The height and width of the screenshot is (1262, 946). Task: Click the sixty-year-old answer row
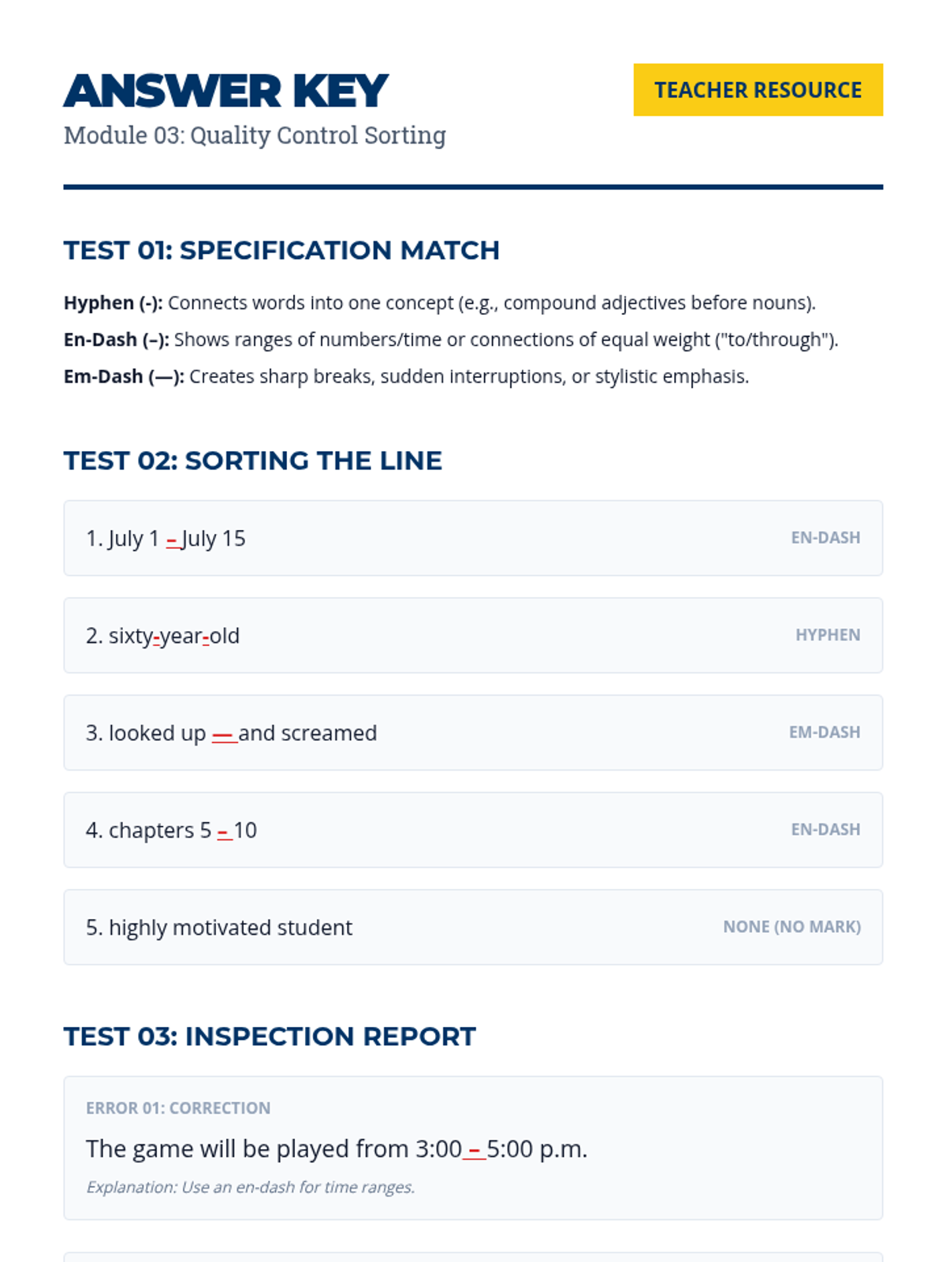pyautogui.click(x=473, y=636)
